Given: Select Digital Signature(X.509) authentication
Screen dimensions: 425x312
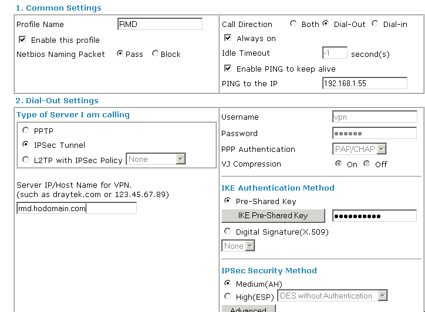Looking at the screenshot, I should (227, 231).
